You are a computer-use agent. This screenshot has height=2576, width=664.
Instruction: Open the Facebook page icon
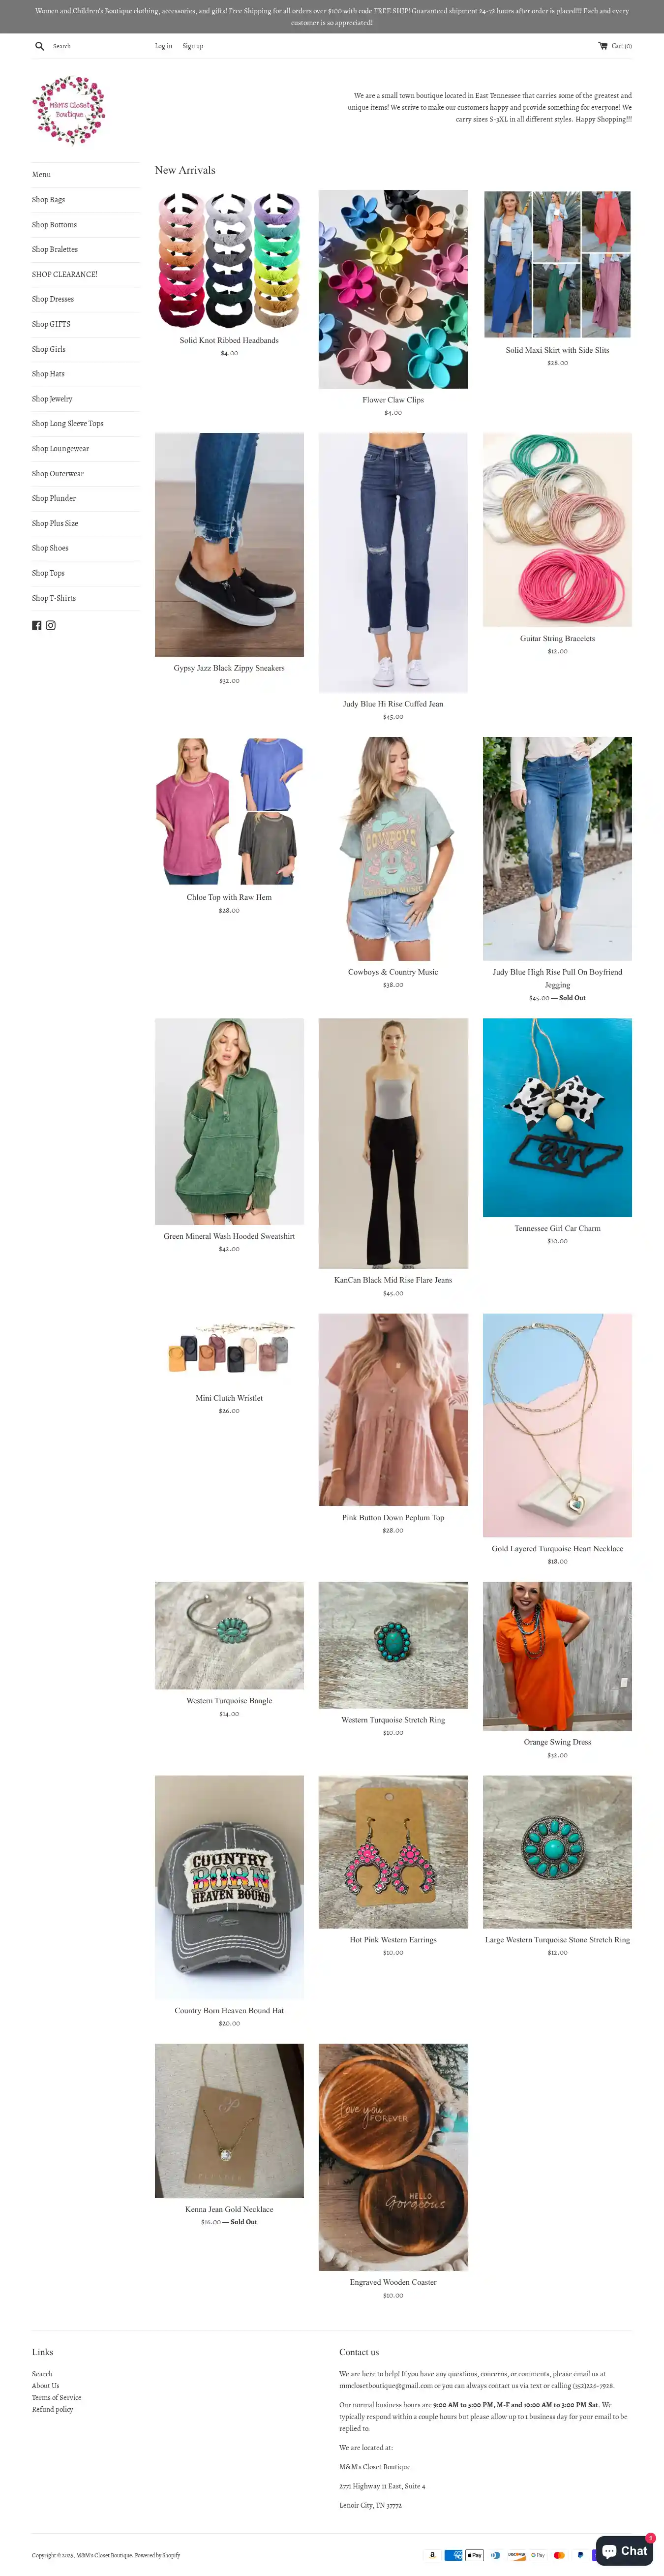coord(37,625)
